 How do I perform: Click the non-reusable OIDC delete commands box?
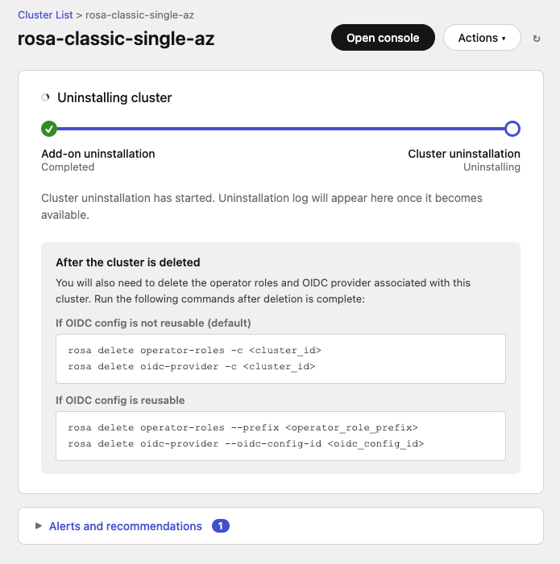coord(280,359)
